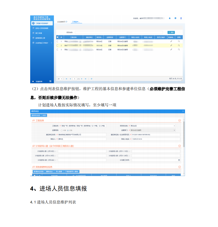The height and width of the screenshot is (227, 218).
Task: Open the notification bell icon
Action: click(x=170, y=18)
